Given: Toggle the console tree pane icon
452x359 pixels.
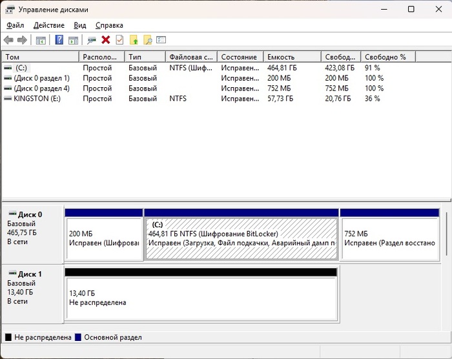Looking at the screenshot, I should click(x=41, y=40).
